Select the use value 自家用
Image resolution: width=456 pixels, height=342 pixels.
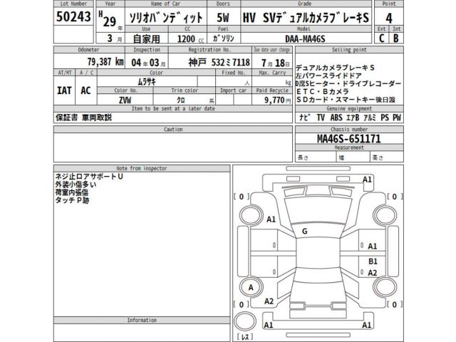coord(147,38)
